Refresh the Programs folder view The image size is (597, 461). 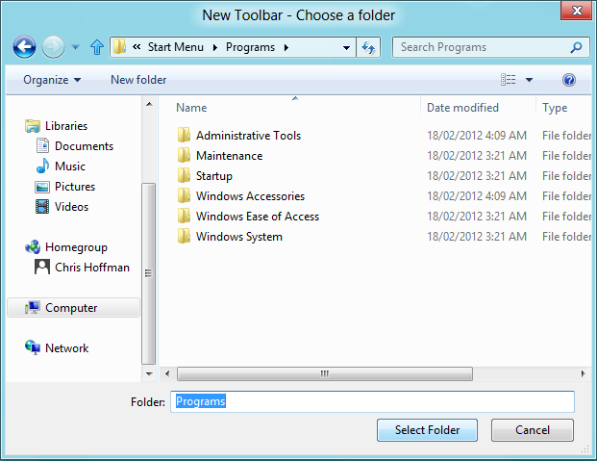coord(368,47)
